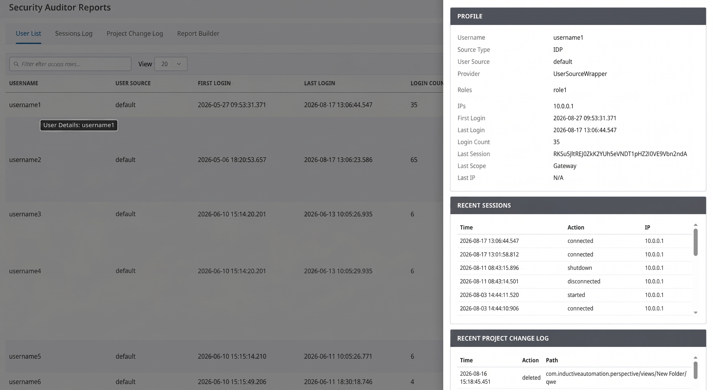Select the username3 row

tap(224, 214)
